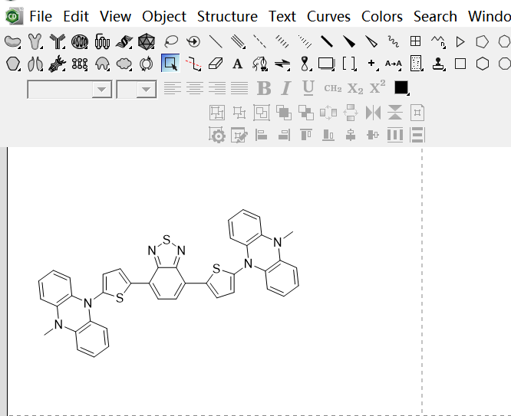Image resolution: width=511 pixels, height=416 pixels.
Task: Open the Edit menu
Action: coord(76,16)
